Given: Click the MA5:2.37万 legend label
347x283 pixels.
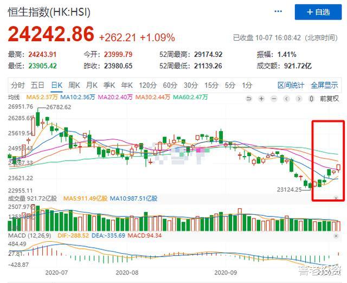Looking at the screenshot, I should tap(42, 97).
